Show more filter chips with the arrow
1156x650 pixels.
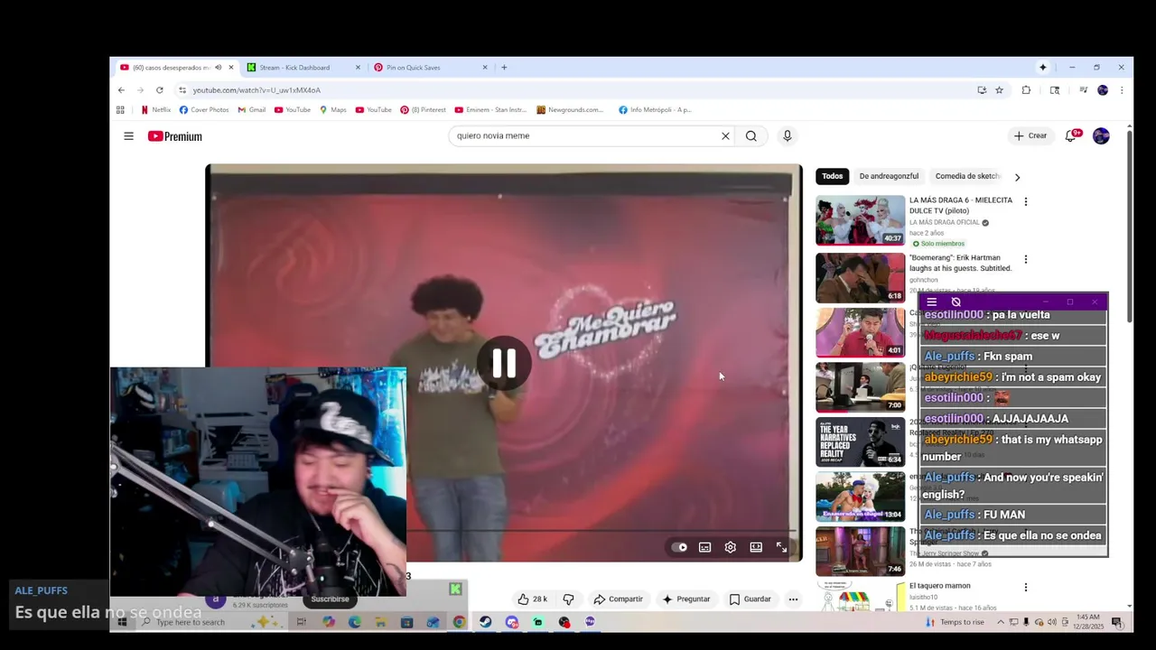pos(1017,177)
